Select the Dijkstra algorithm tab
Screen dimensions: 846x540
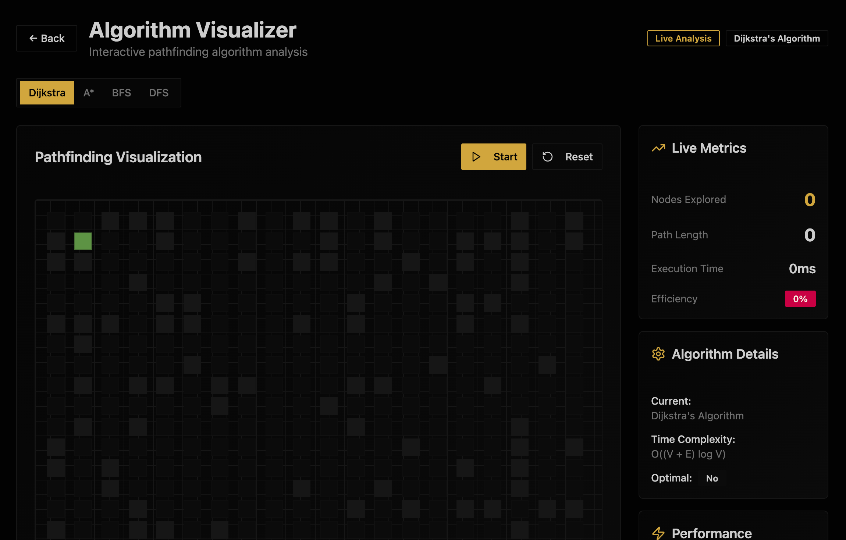47,93
